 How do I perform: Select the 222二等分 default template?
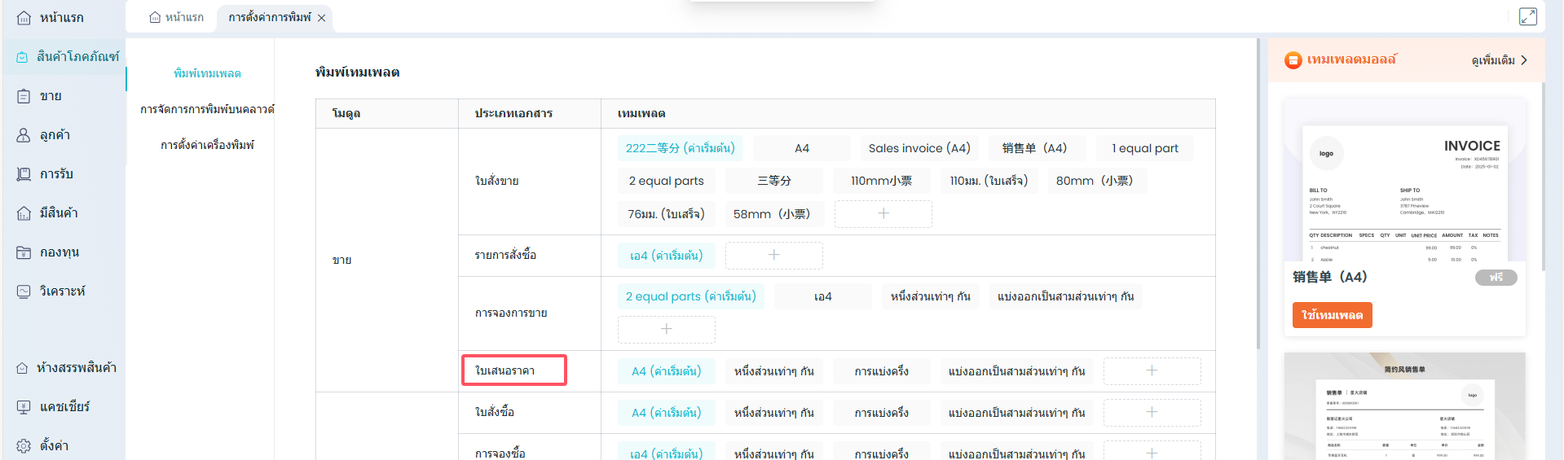coord(680,148)
